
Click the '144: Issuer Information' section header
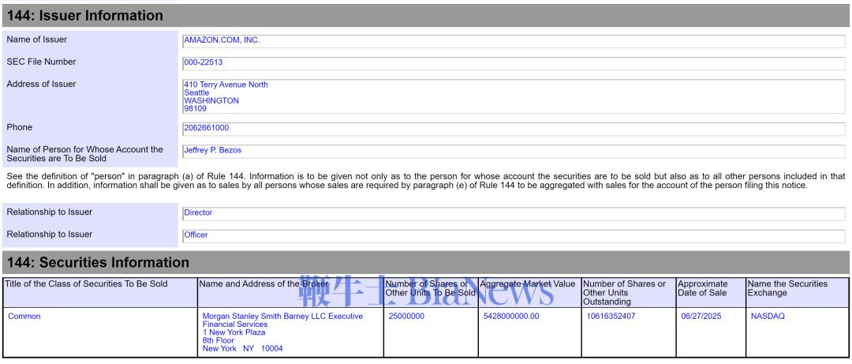[x=426, y=16]
